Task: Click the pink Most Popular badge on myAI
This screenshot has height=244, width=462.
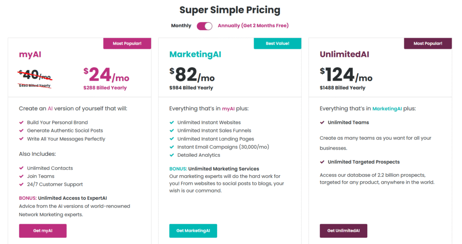Action: coord(127,43)
